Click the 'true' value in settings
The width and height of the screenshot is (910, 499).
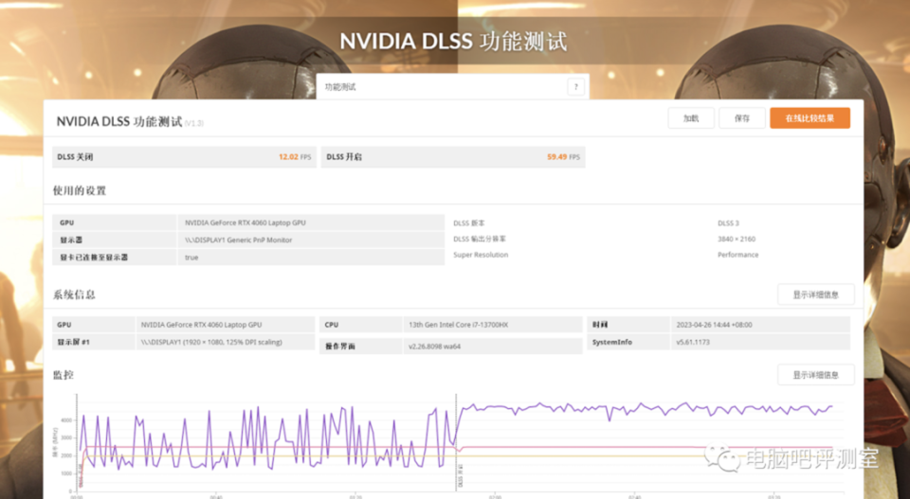tap(191, 258)
